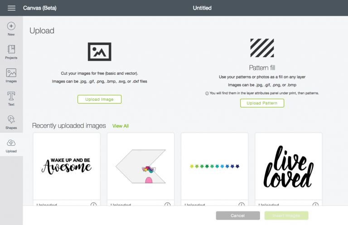Select the Text tool icon
Screen dimensions: 348x225
pyautogui.click(x=11, y=96)
